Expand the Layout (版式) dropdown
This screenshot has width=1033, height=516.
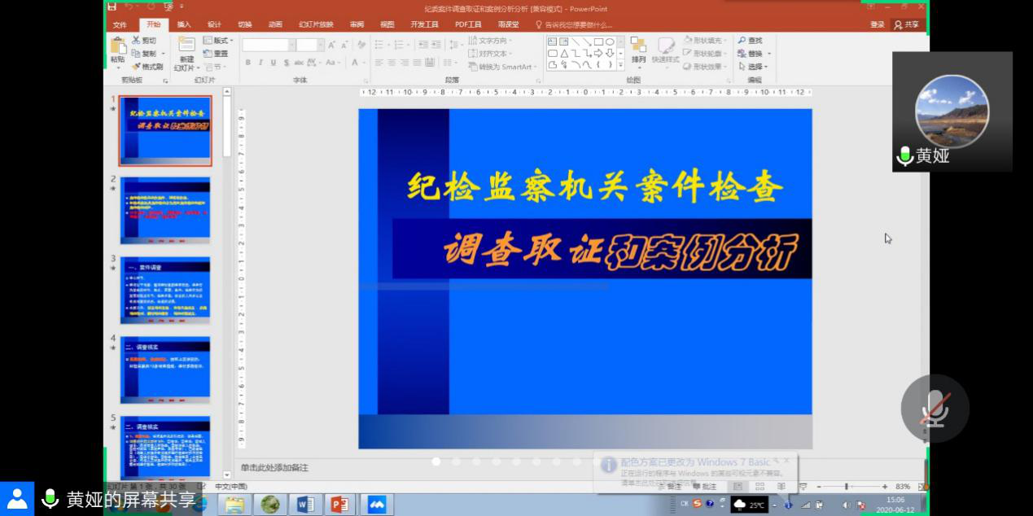click(218, 41)
